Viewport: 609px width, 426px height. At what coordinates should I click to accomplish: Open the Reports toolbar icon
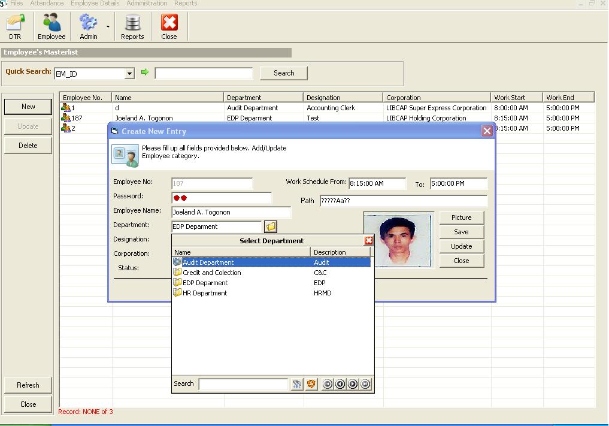[x=132, y=27]
